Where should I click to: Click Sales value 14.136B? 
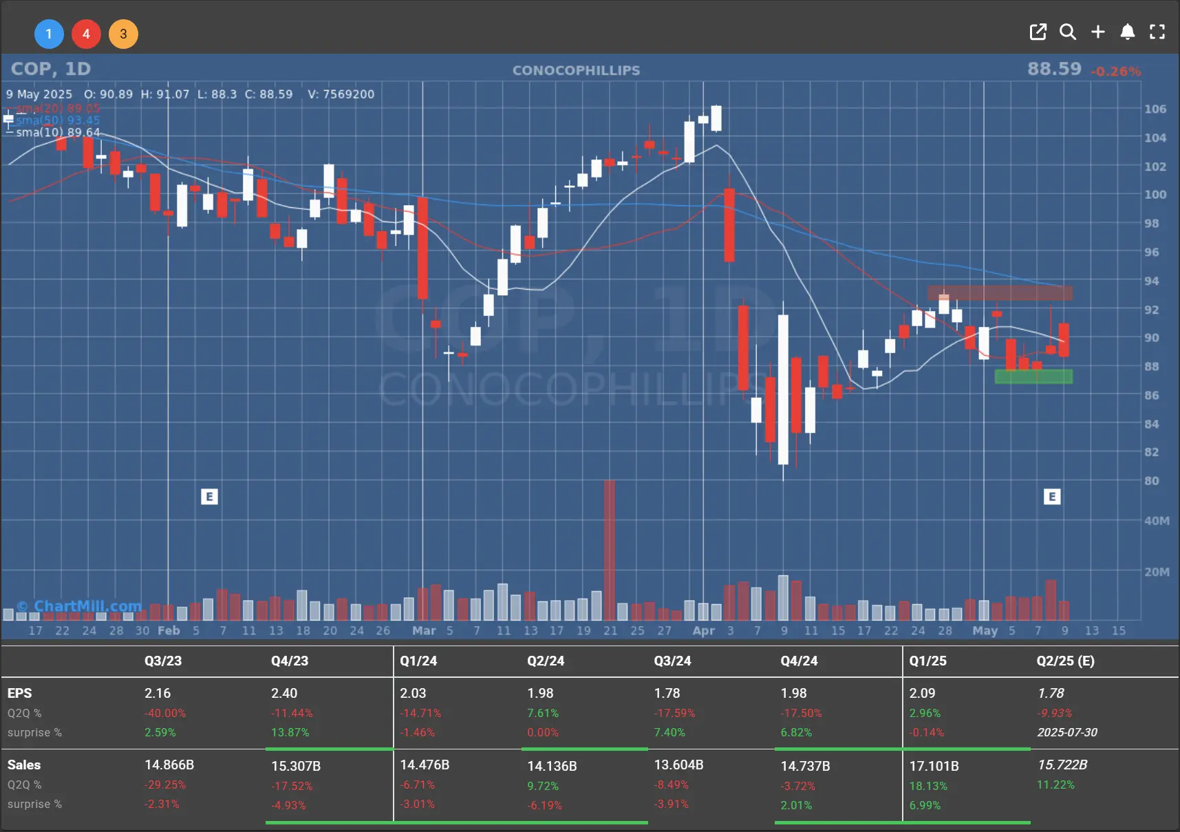click(x=552, y=766)
